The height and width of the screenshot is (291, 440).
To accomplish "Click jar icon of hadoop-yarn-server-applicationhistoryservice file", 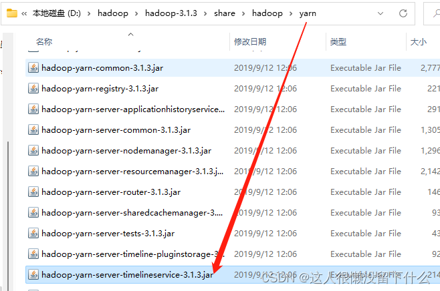I will (33, 109).
